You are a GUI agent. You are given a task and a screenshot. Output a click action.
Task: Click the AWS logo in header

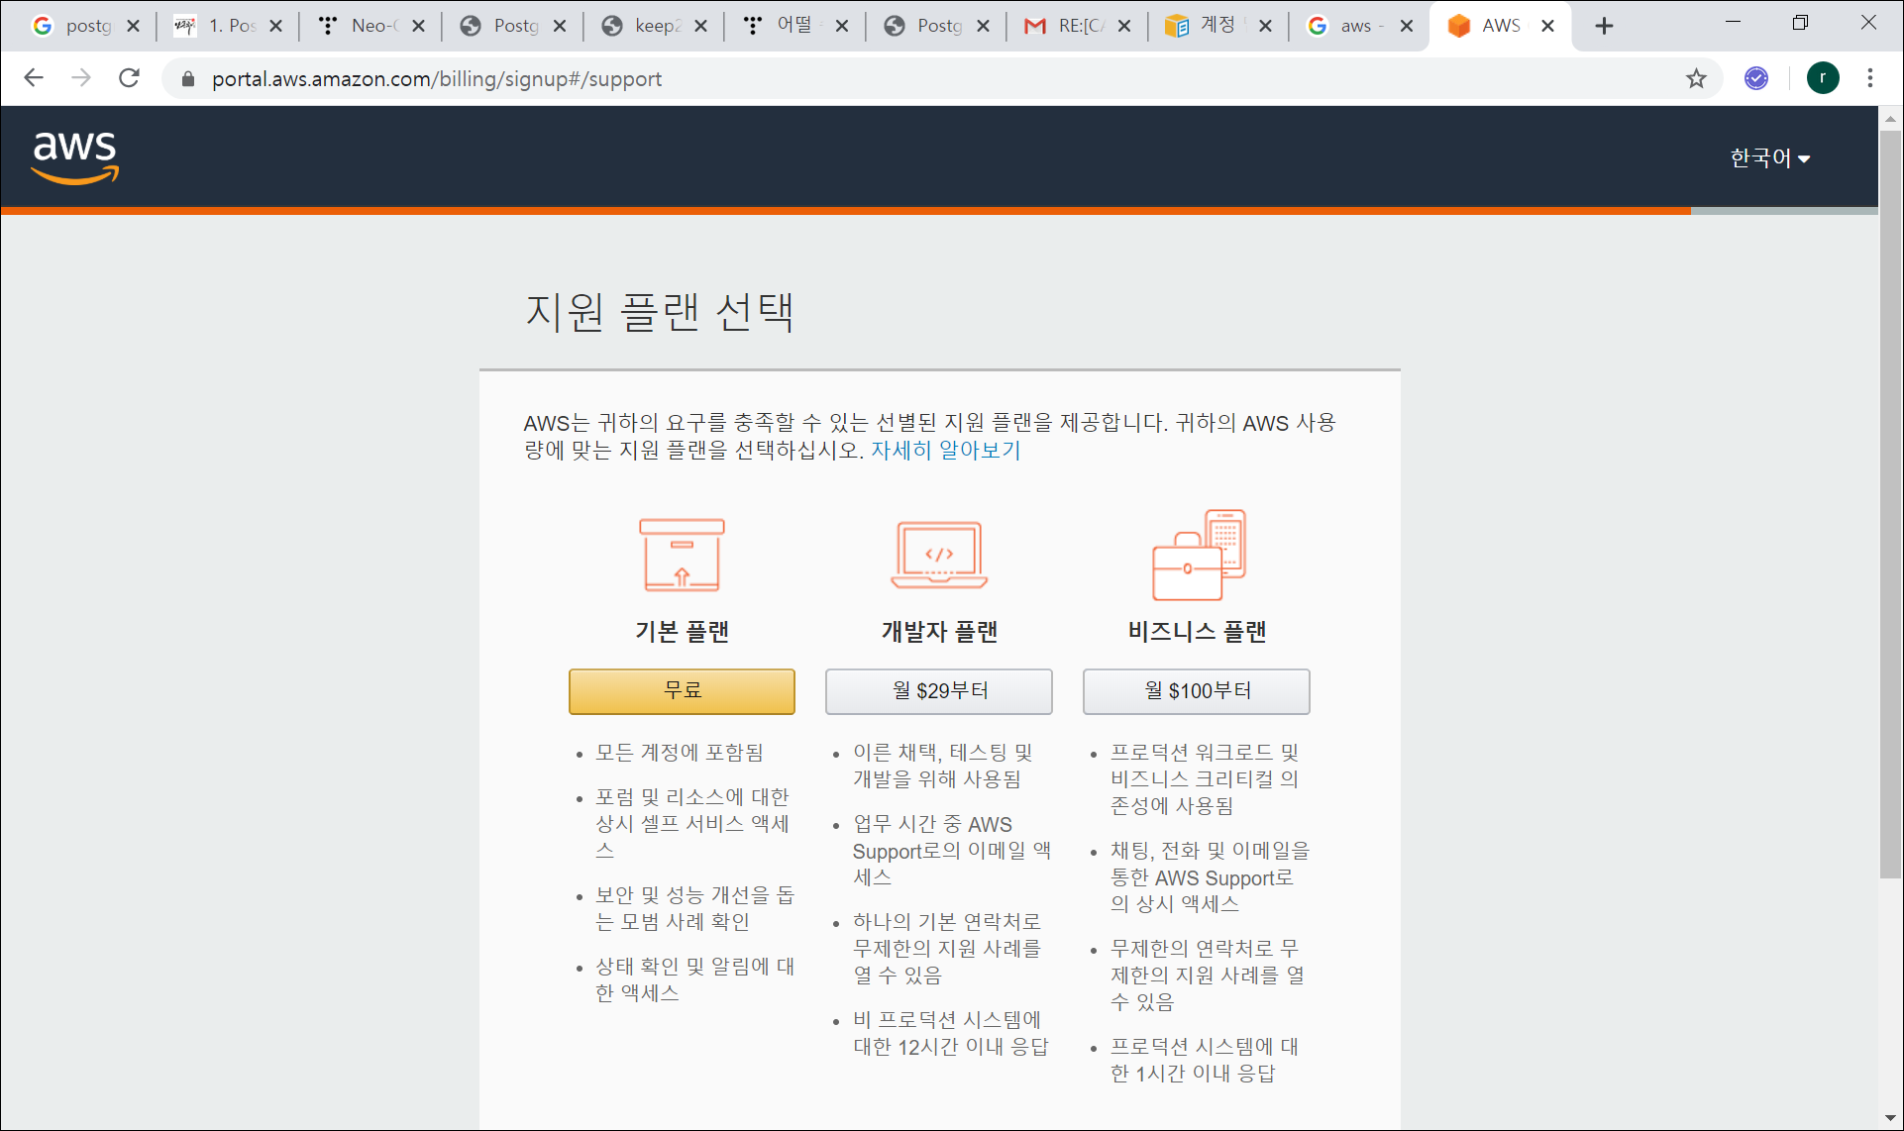[75, 157]
